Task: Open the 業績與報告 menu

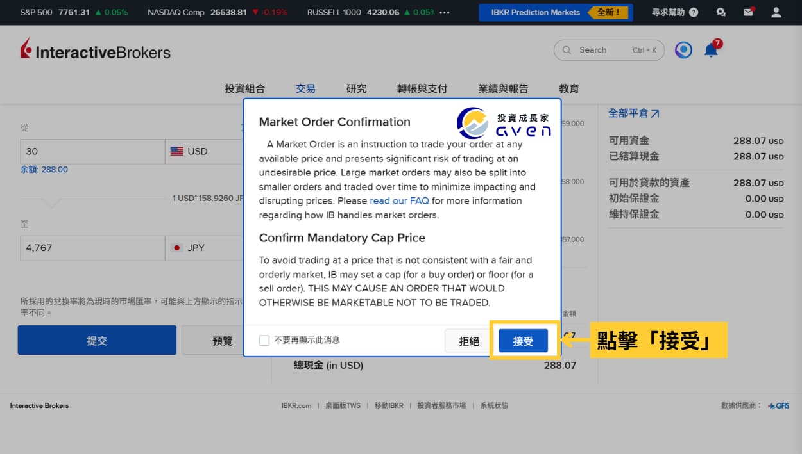Action: pyautogui.click(x=503, y=88)
